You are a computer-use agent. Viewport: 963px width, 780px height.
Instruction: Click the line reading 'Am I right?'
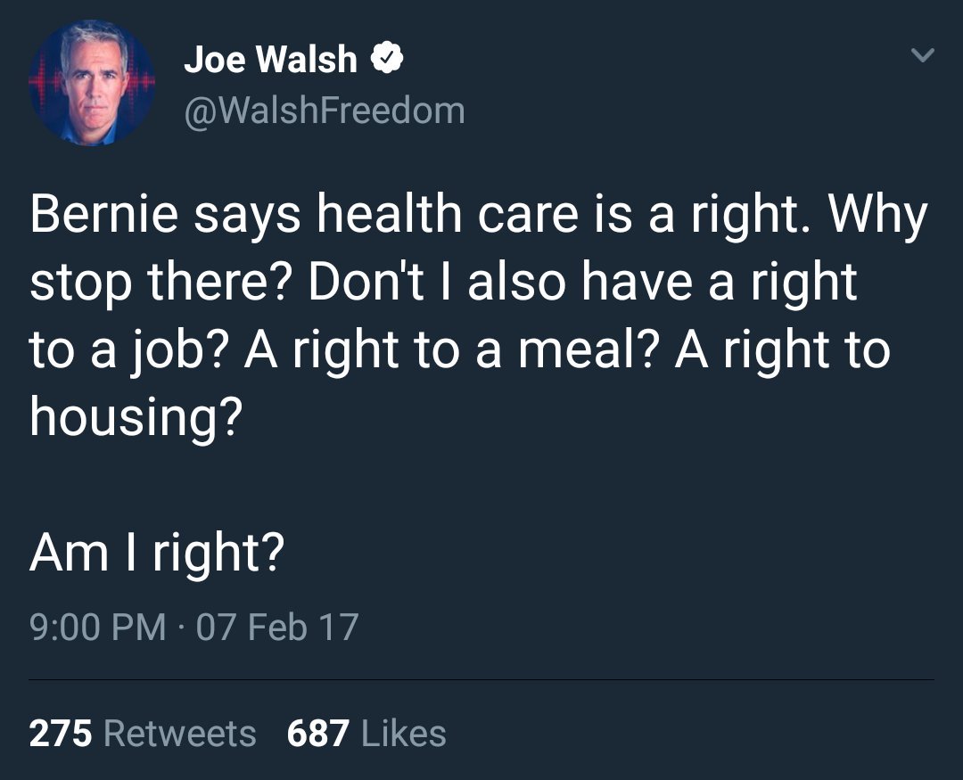click(157, 554)
